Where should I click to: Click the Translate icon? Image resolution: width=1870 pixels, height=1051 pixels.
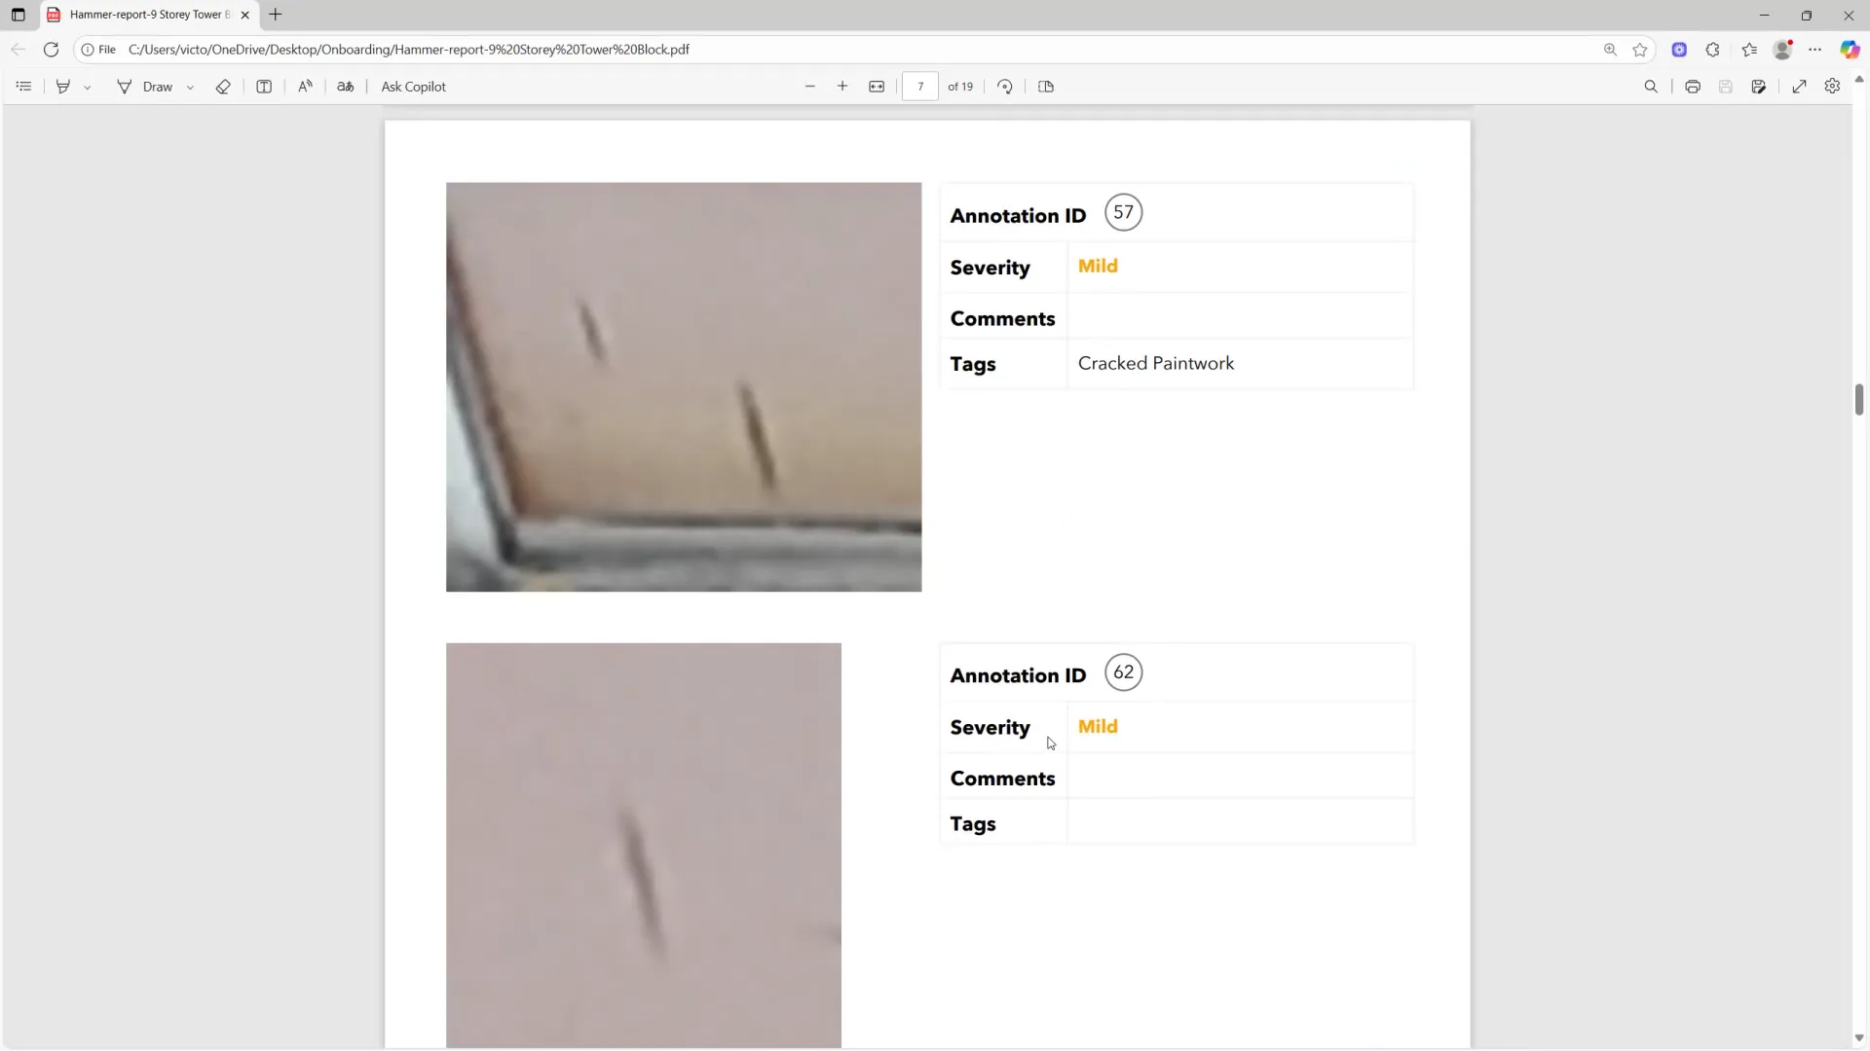pyautogui.click(x=345, y=87)
